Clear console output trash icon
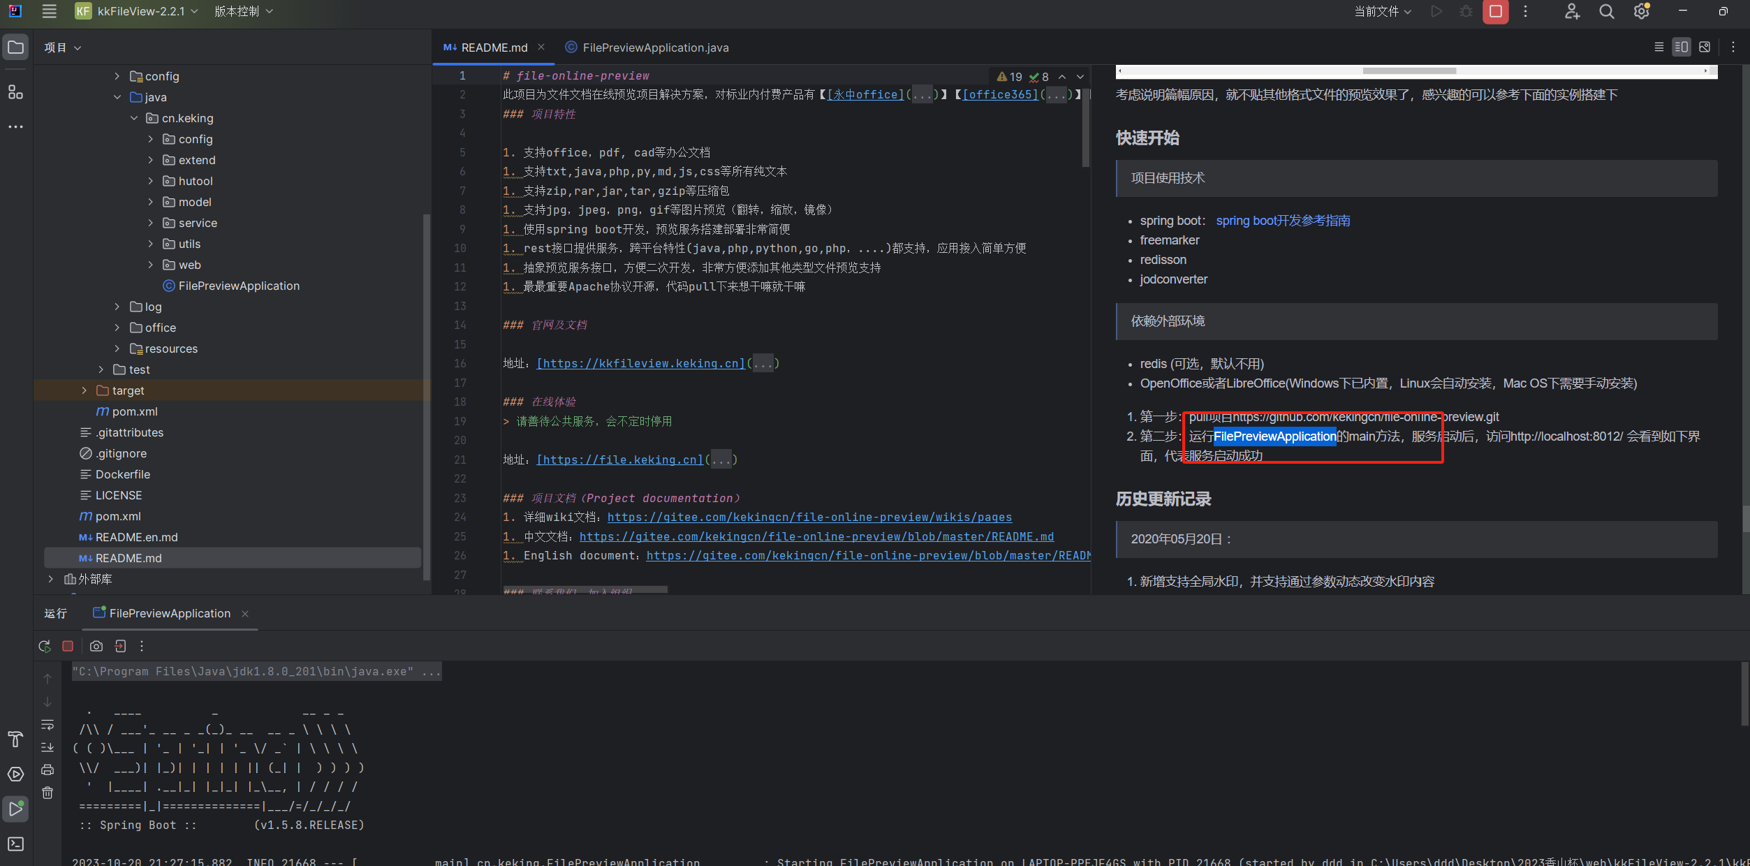The width and height of the screenshot is (1750, 866). 47,793
